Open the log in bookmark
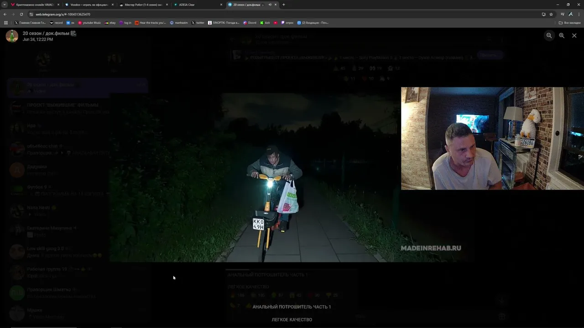The image size is (584, 328). click(x=125, y=22)
